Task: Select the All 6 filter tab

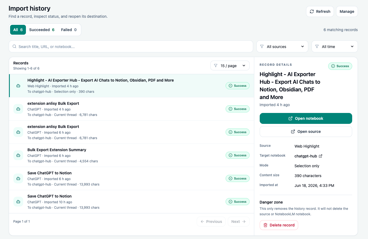Action: [x=18, y=30]
